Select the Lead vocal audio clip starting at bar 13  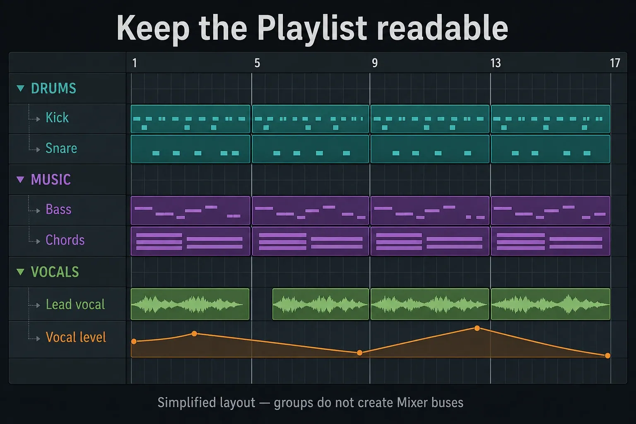[x=551, y=304]
